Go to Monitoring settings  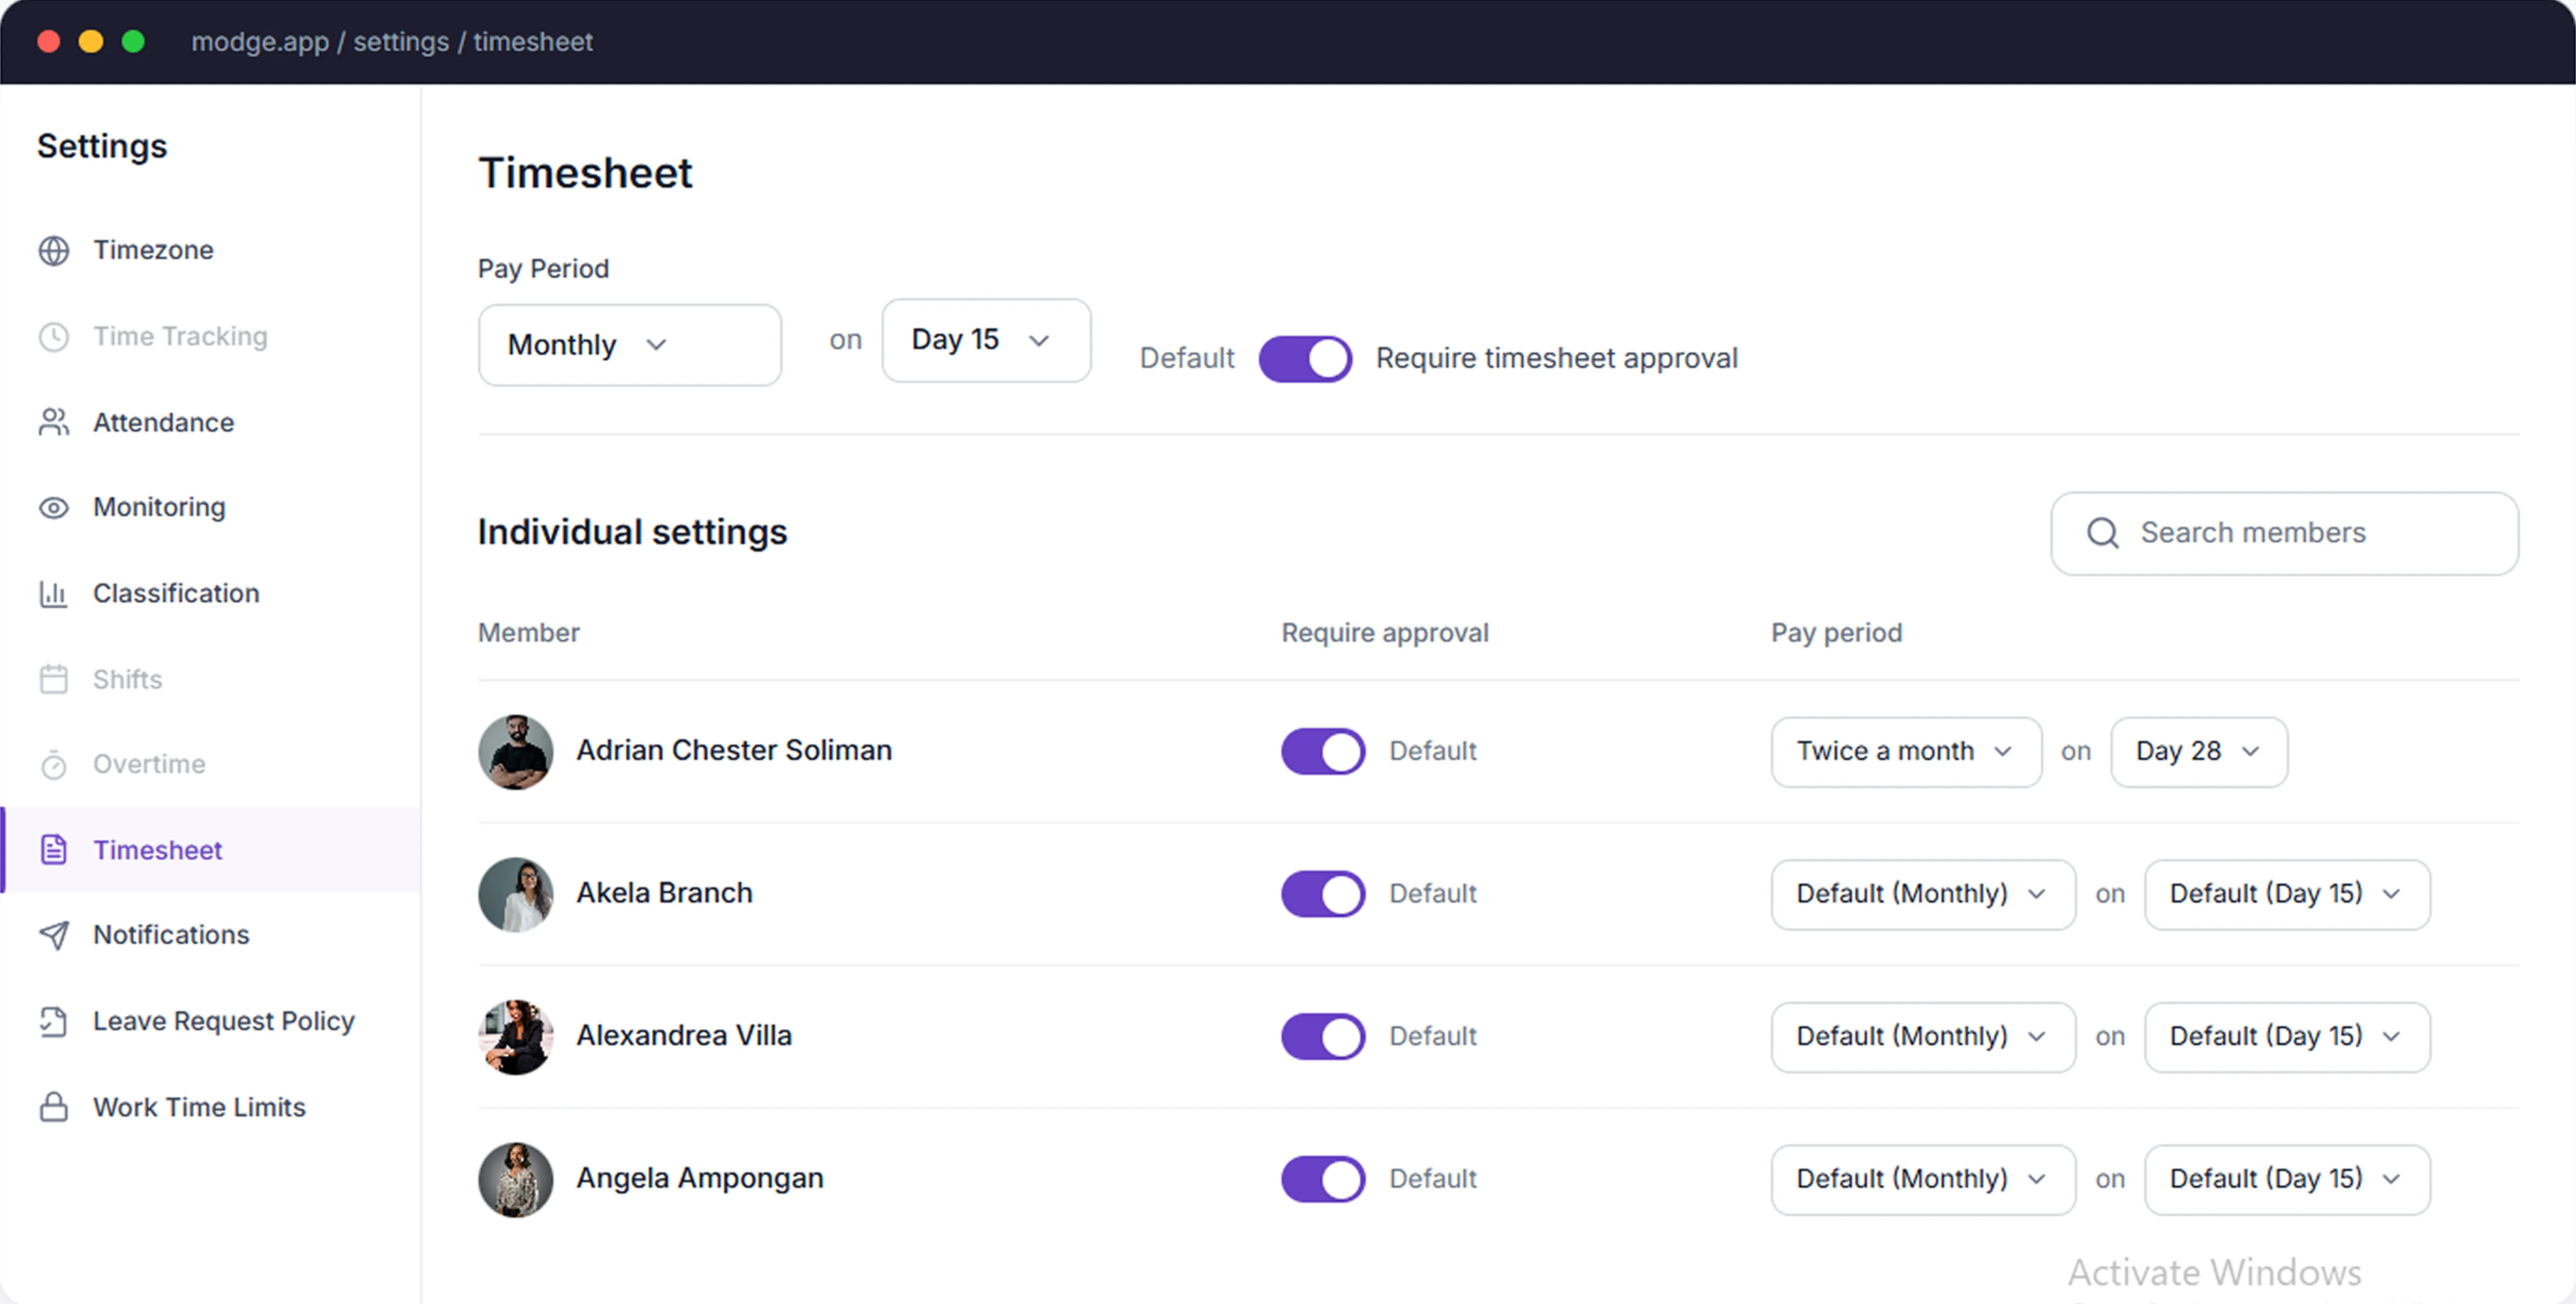click(x=210, y=508)
